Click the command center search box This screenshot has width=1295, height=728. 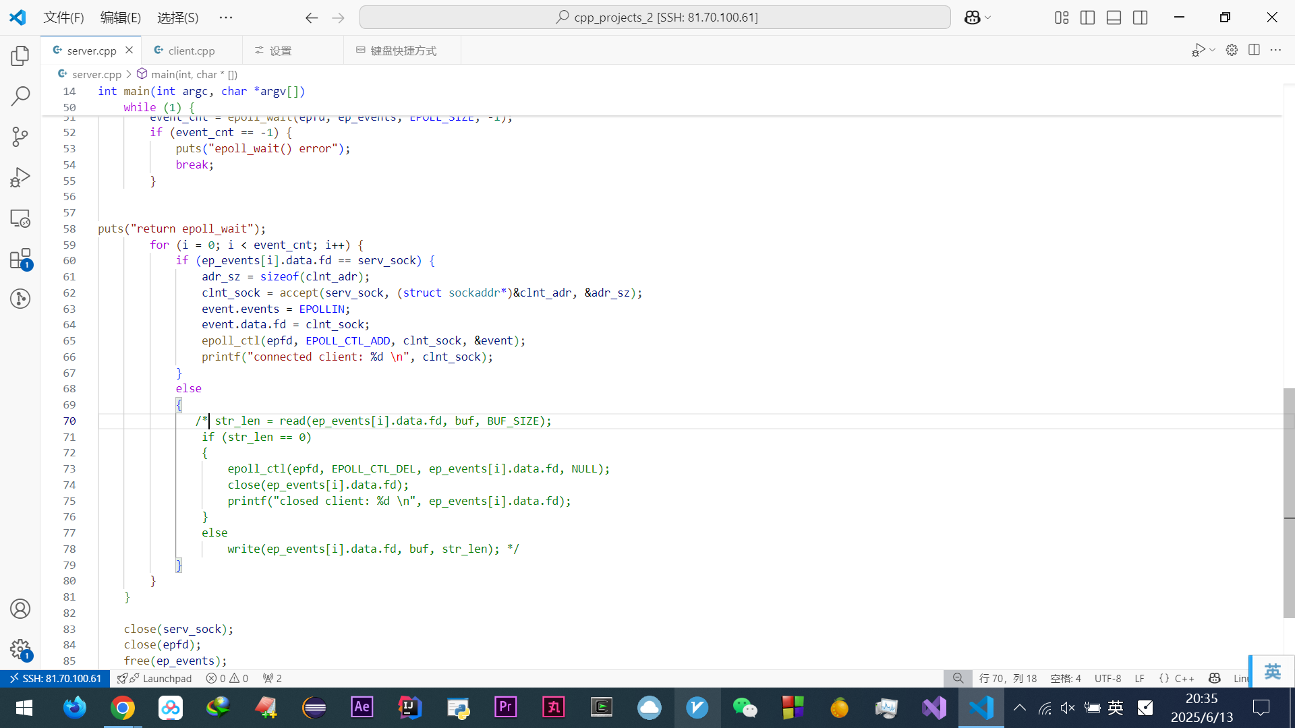(x=655, y=18)
